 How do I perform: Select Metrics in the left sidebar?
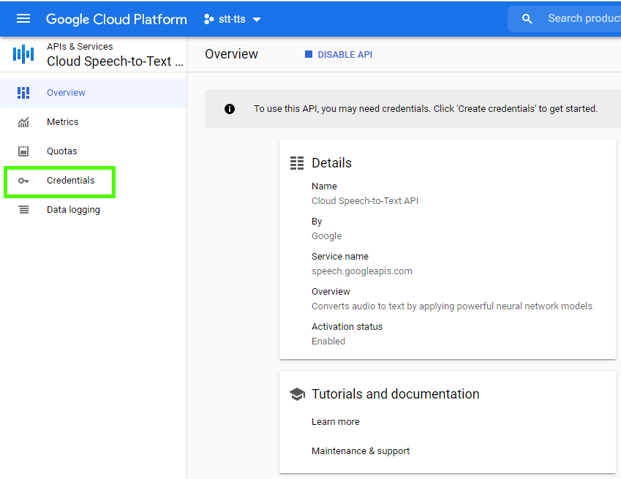click(63, 122)
